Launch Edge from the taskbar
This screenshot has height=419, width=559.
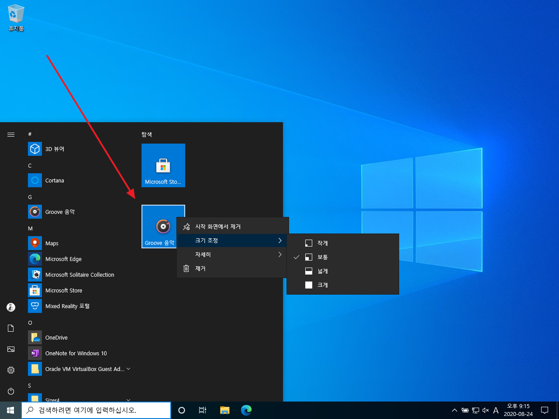246,410
